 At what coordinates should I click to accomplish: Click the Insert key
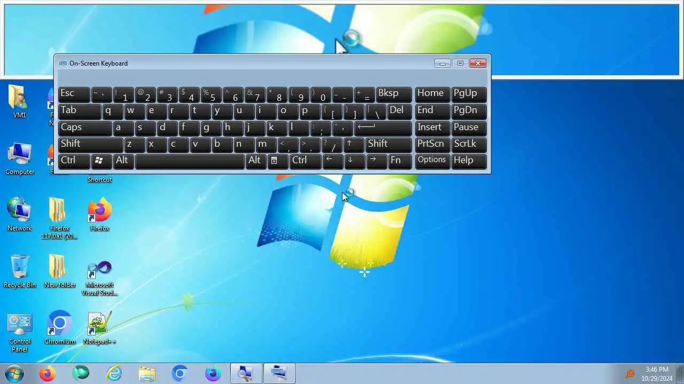pyautogui.click(x=433, y=128)
